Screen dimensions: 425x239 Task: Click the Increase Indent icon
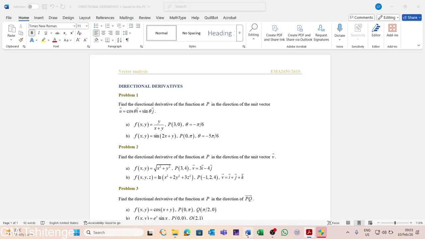coord(138,26)
